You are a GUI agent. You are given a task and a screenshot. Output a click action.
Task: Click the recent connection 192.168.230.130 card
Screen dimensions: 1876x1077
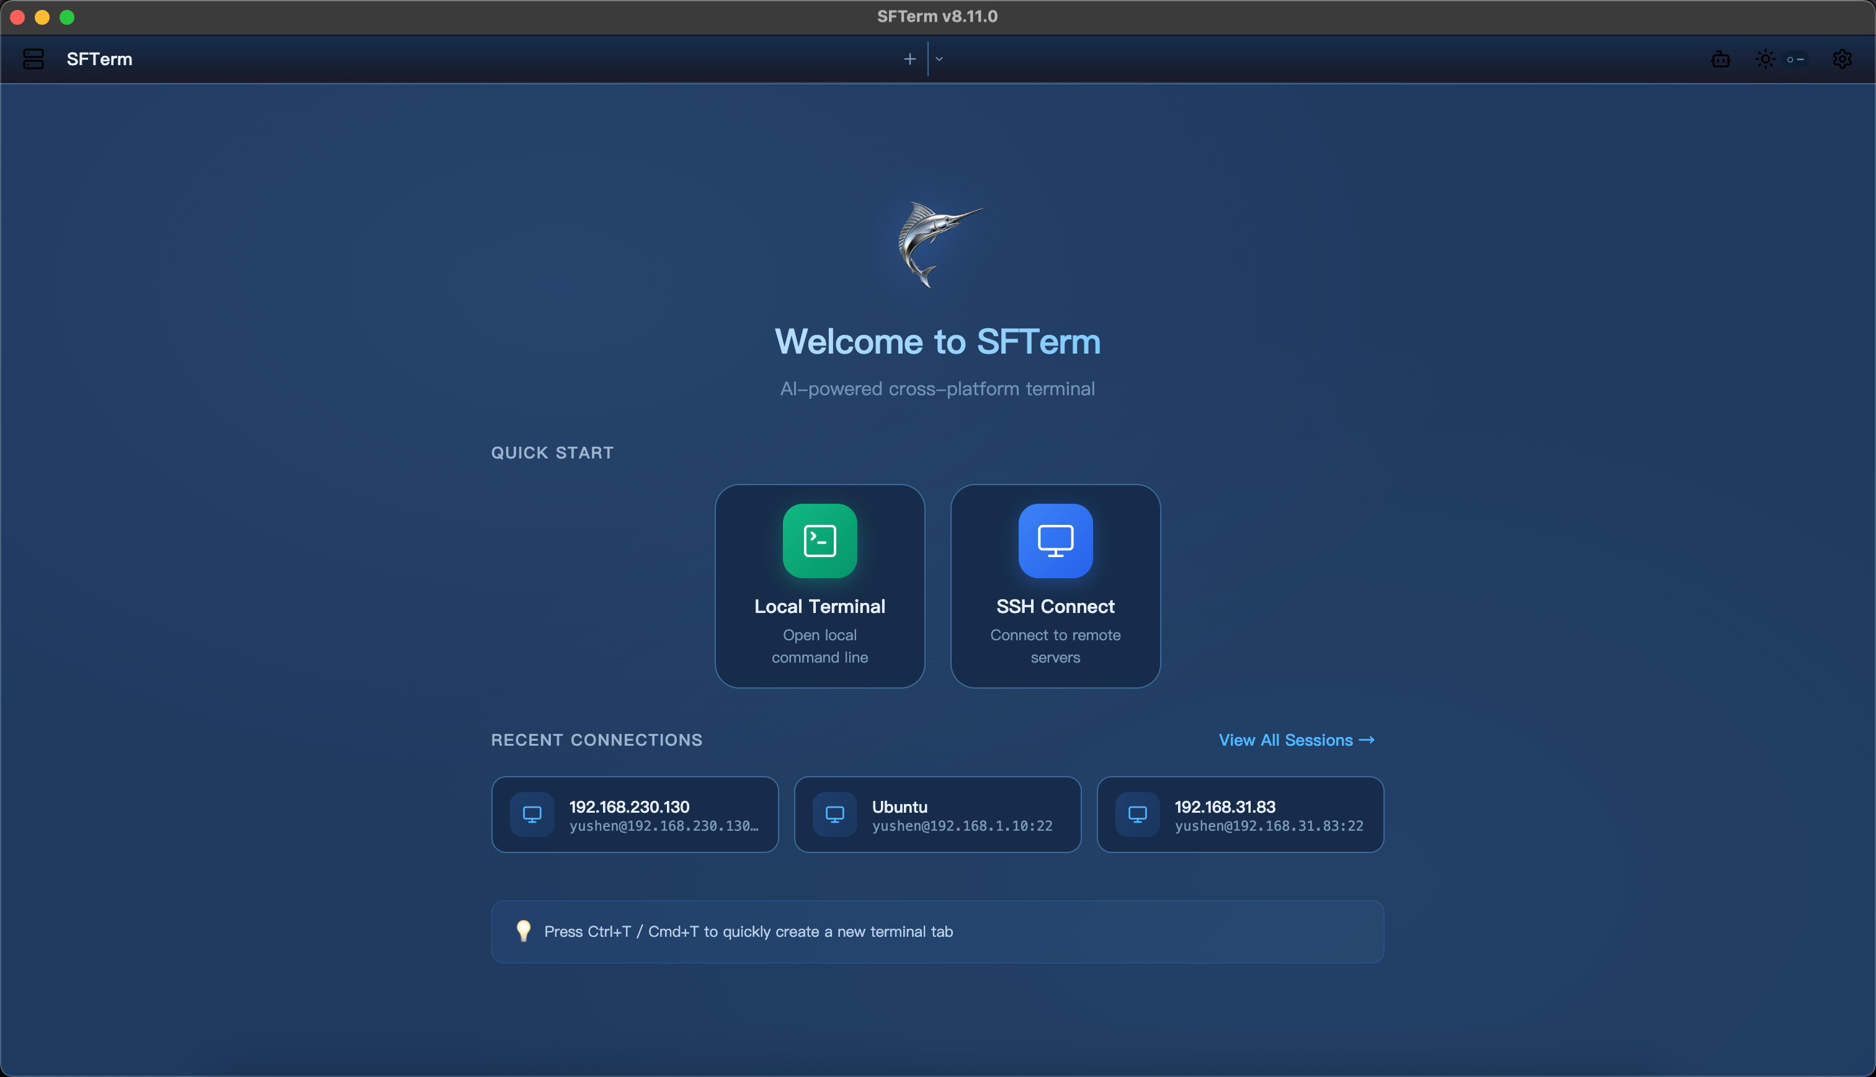click(634, 815)
